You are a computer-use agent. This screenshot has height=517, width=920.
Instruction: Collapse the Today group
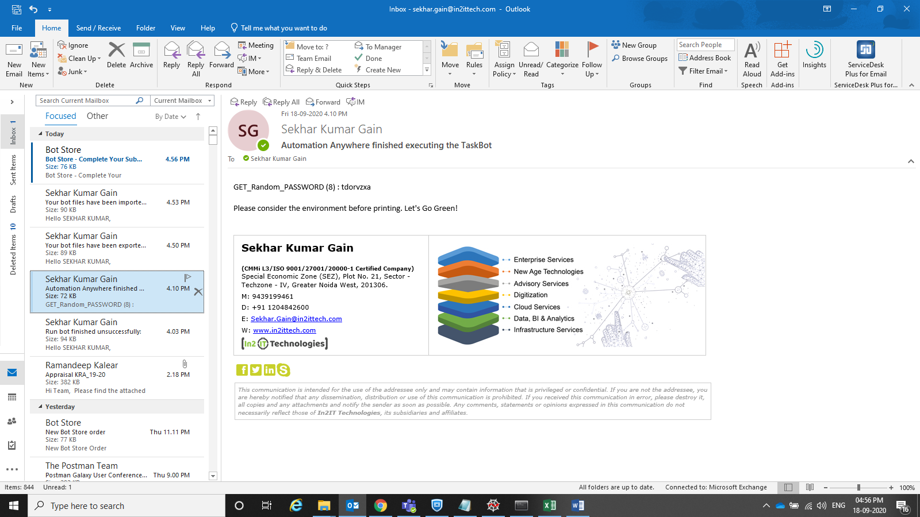tap(40, 134)
